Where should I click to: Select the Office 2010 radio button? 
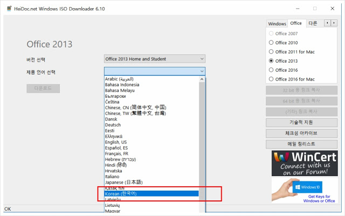point(271,43)
